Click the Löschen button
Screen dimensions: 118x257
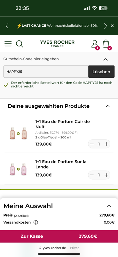pos(101,72)
